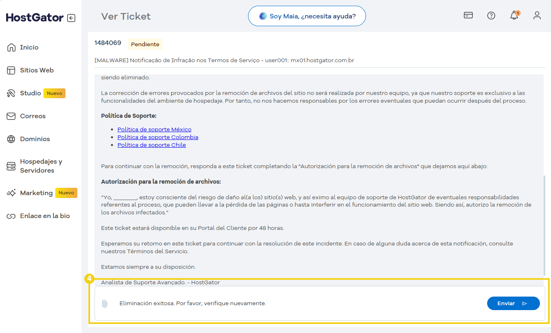This screenshot has width=551, height=333.
Task: Click the [MALWARE] ticket subject line
Action: [x=224, y=60]
